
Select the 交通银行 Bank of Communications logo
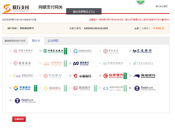click(x=145, y=51)
